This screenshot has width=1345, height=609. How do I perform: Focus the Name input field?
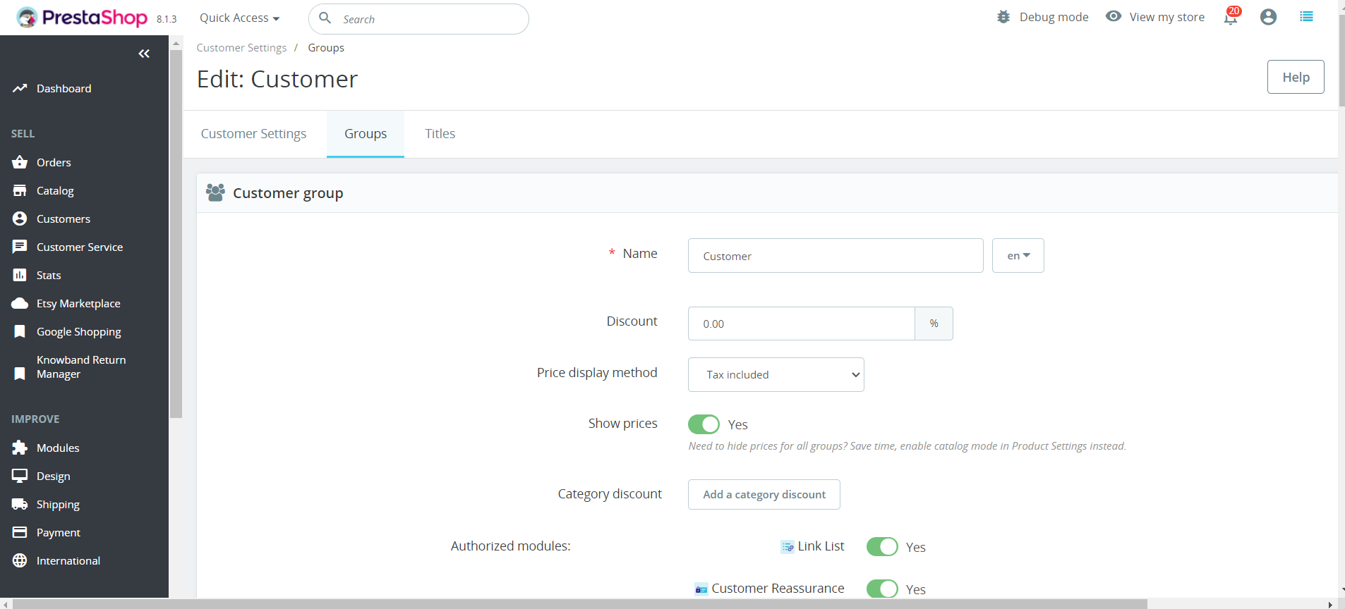coord(836,255)
